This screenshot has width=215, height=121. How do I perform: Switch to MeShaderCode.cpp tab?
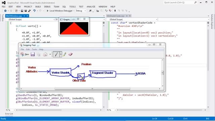[x=115, y=16]
